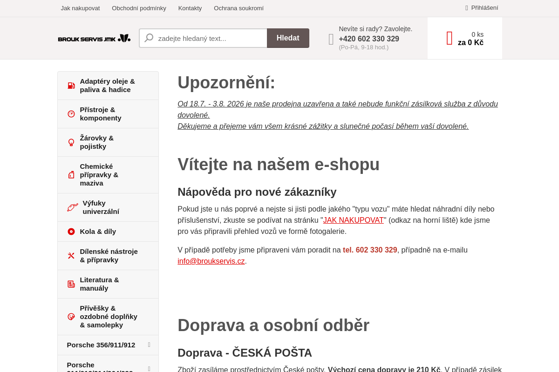Open the Kola & díly category
Image resolution: width=559 pixels, height=372 pixels.
click(x=108, y=232)
